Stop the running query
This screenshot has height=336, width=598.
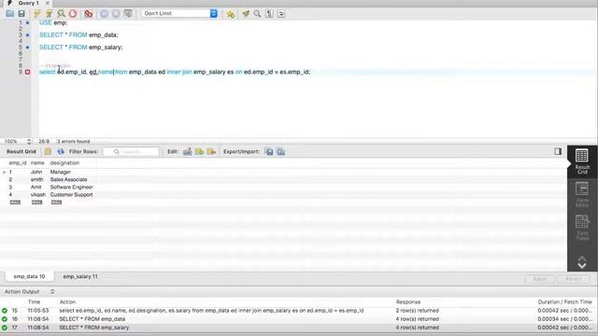pyautogui.click(x=73, y=14)
